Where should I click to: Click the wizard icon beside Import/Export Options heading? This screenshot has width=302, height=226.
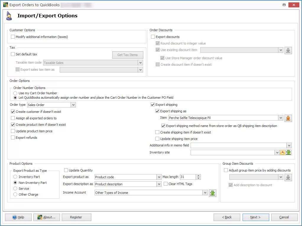click(8, 16)
